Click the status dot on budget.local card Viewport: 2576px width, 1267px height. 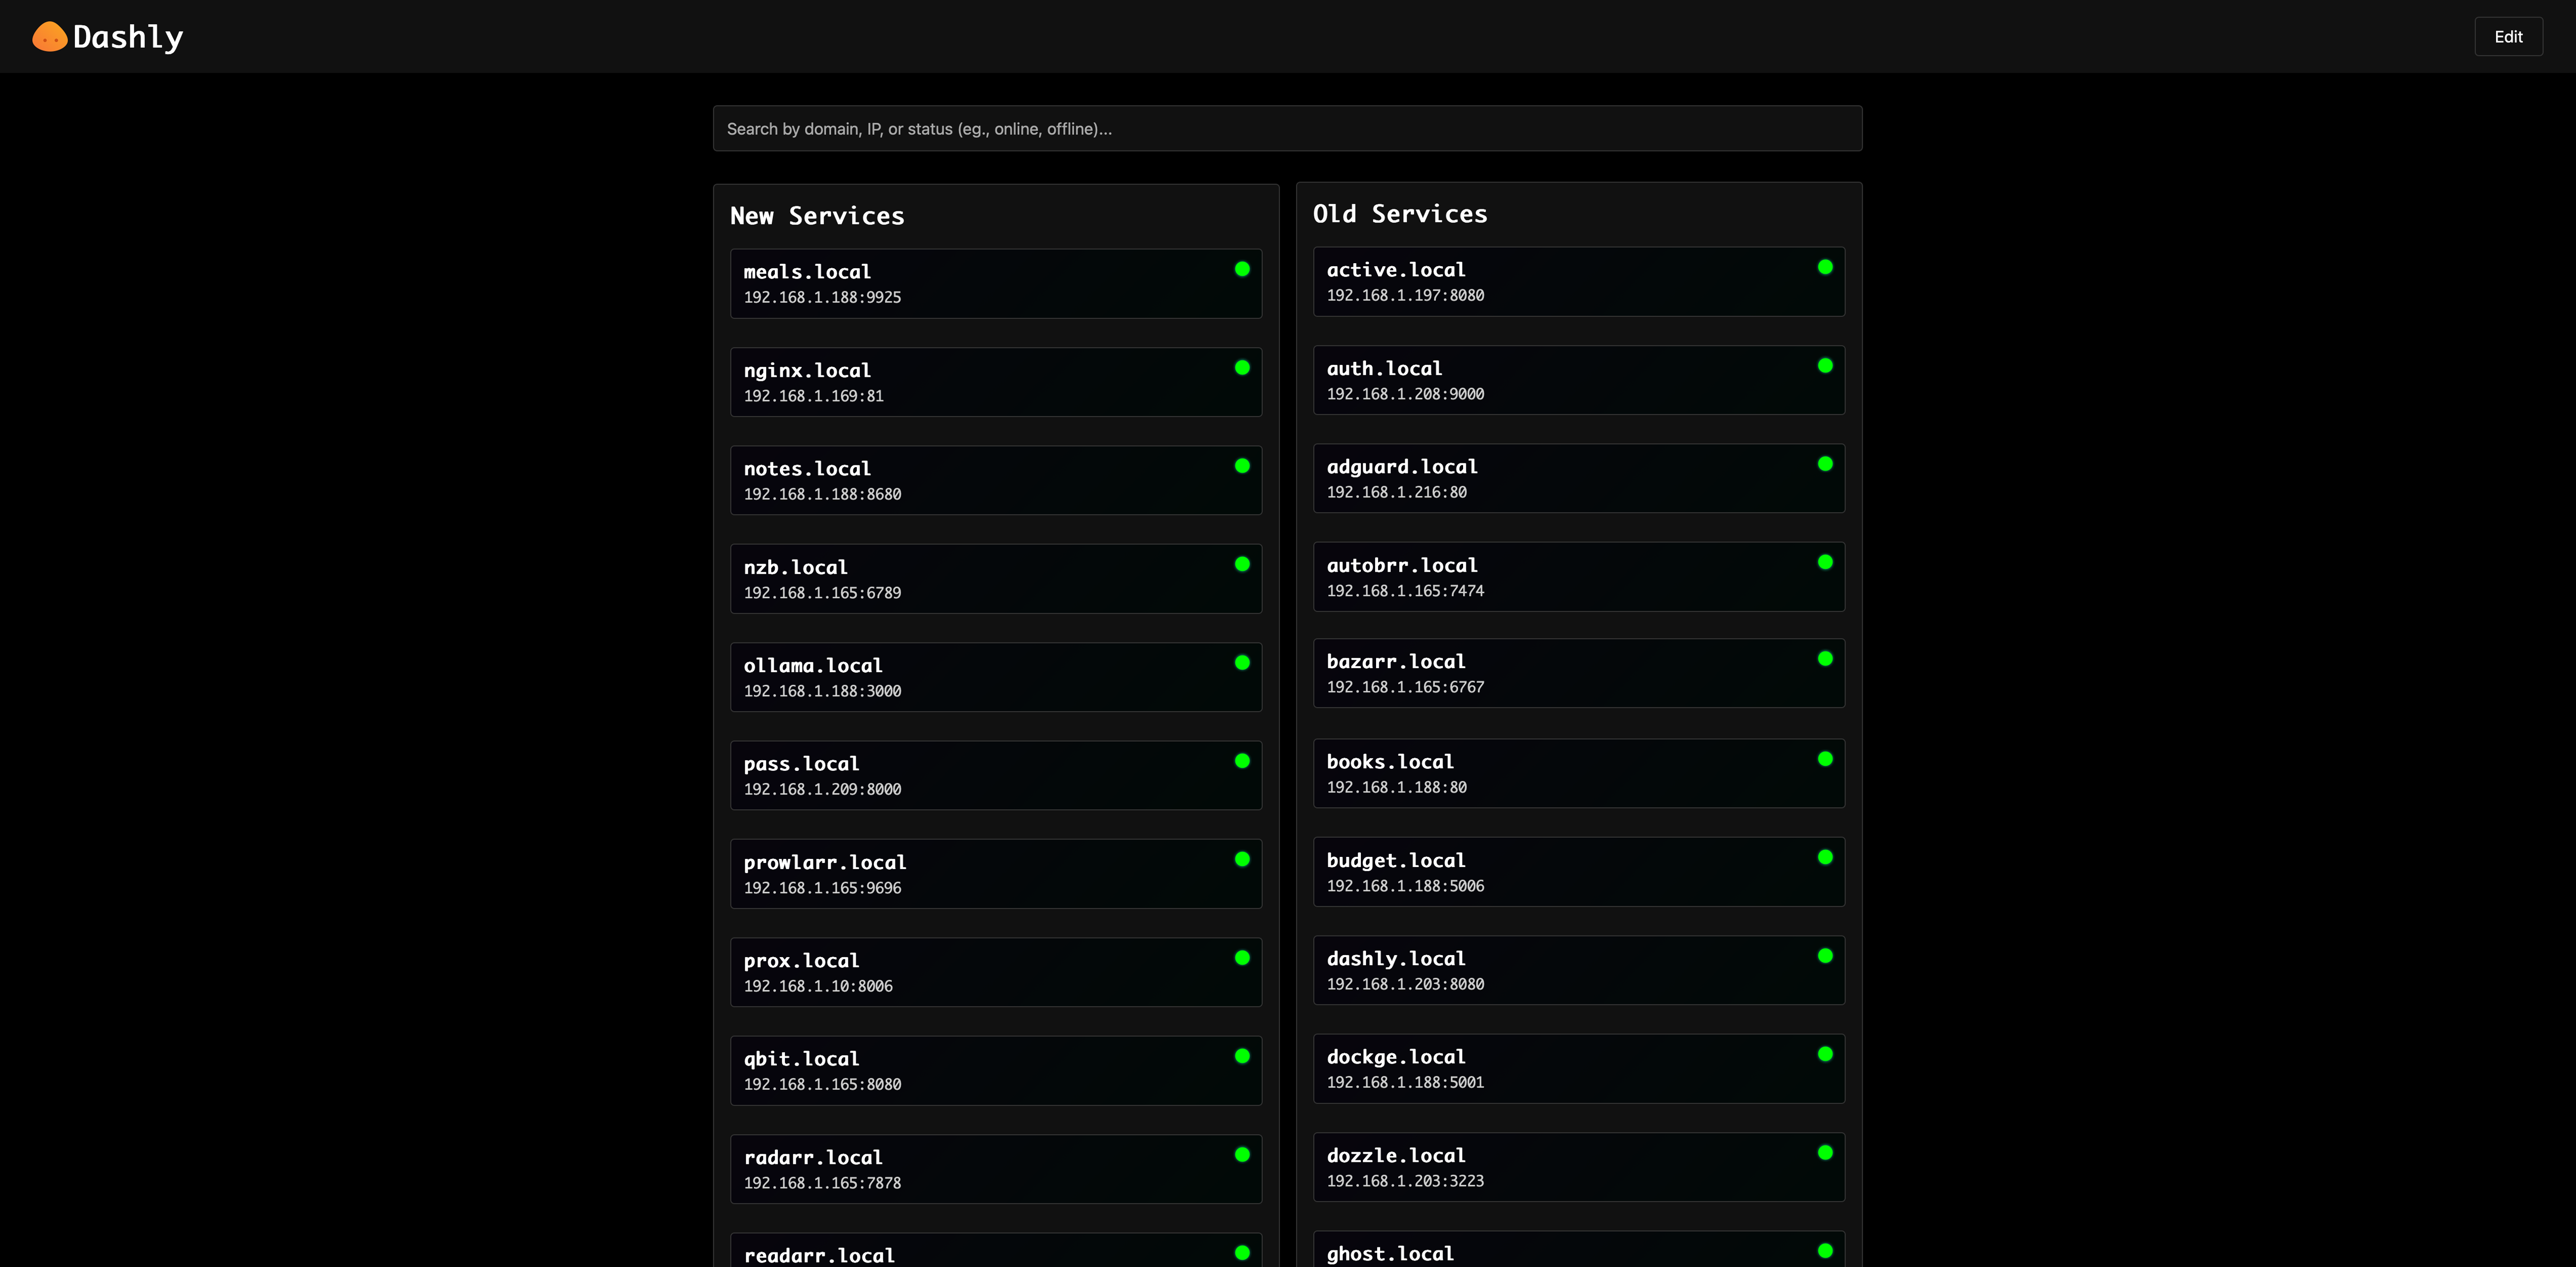click(x=1825, y=857)
